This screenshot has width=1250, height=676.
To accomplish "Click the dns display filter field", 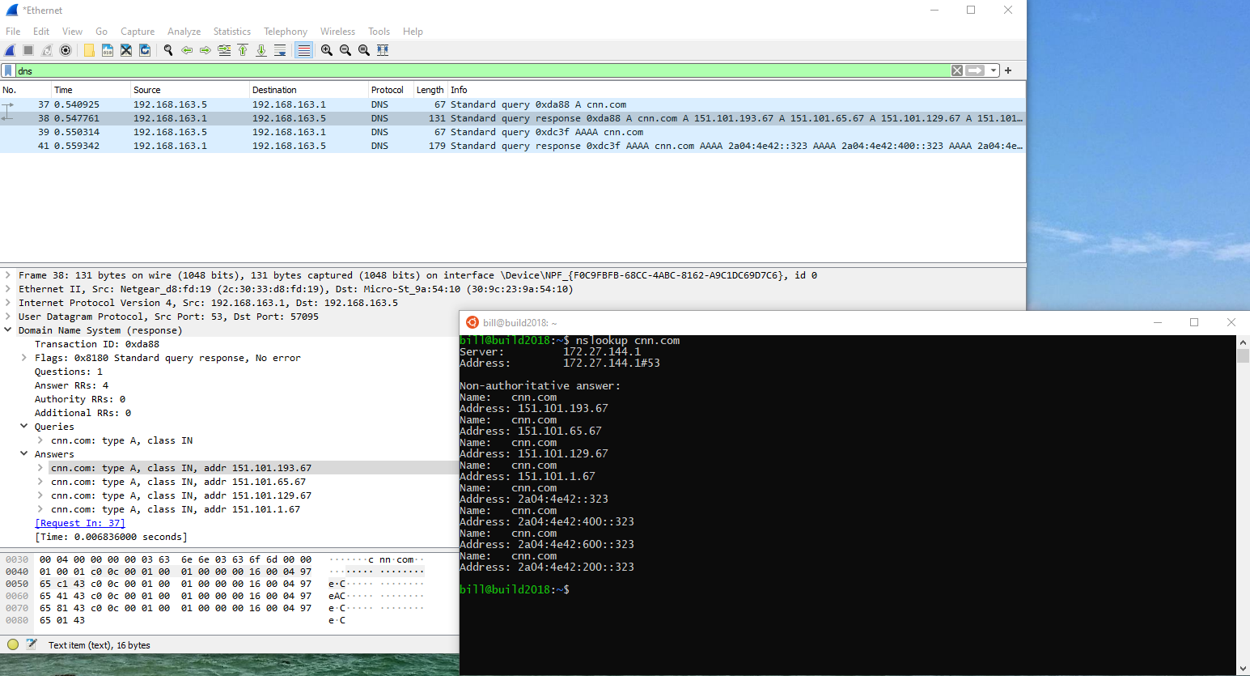I will (x=483, y=70).
